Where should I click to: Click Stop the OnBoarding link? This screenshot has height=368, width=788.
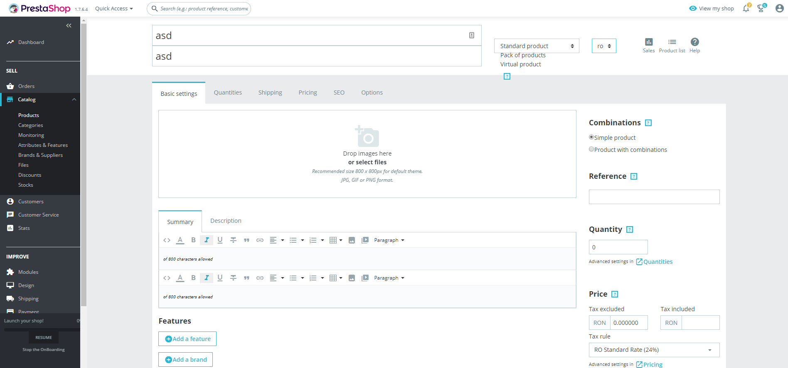pyautogui.click(x=44, y=350)
